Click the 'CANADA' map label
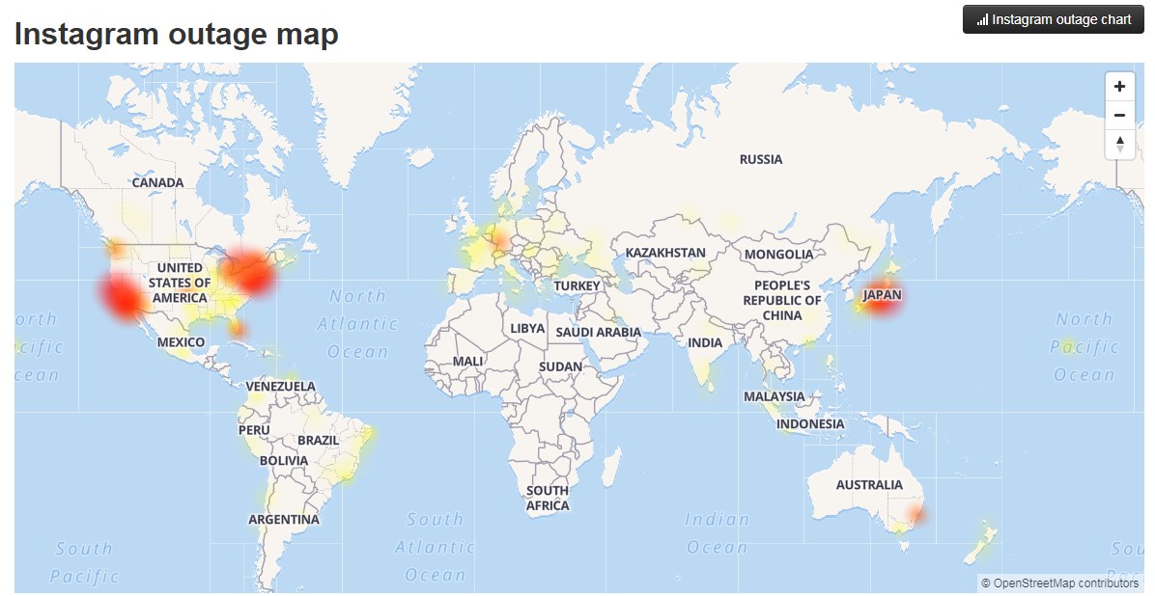1155x596 pixels. [157, 182]
